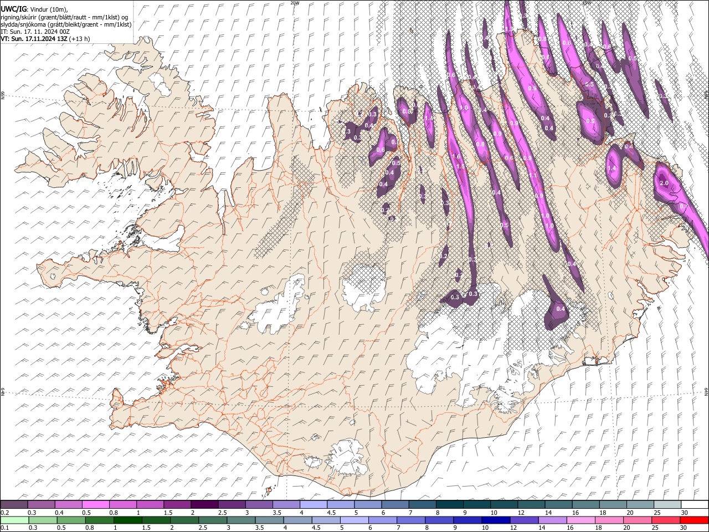Select the "IT: Sun. 17. 11. 2024 00Z" line
The width and height of the screenshot is (709, 532).
[35, 32]
